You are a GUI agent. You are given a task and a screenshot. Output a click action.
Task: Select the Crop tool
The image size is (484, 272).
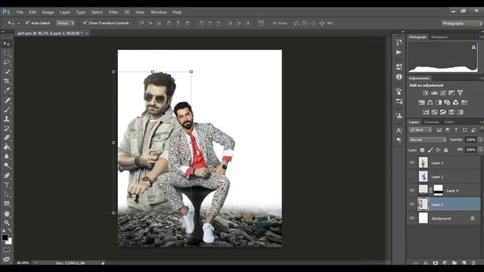[7, 81]
